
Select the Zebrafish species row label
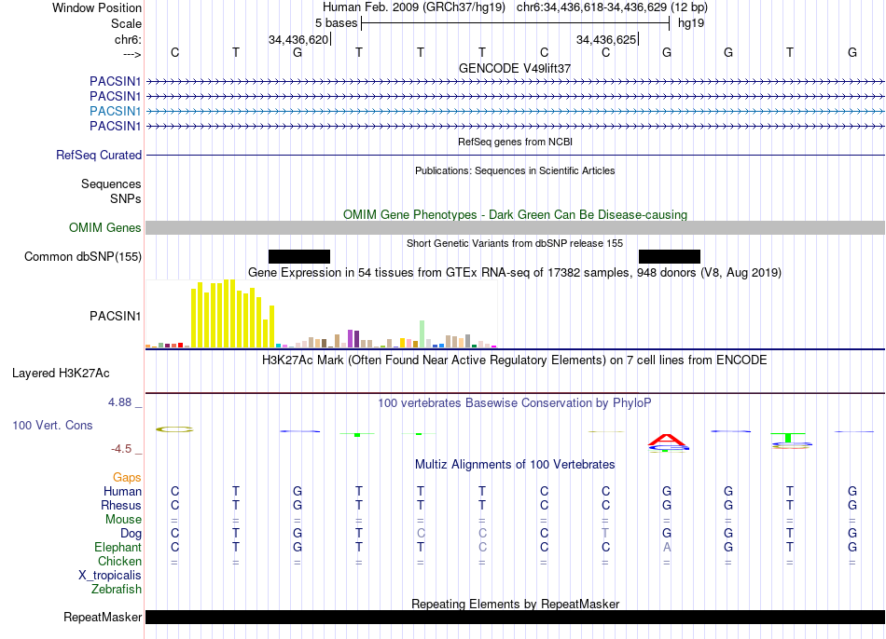coord(117,589)
